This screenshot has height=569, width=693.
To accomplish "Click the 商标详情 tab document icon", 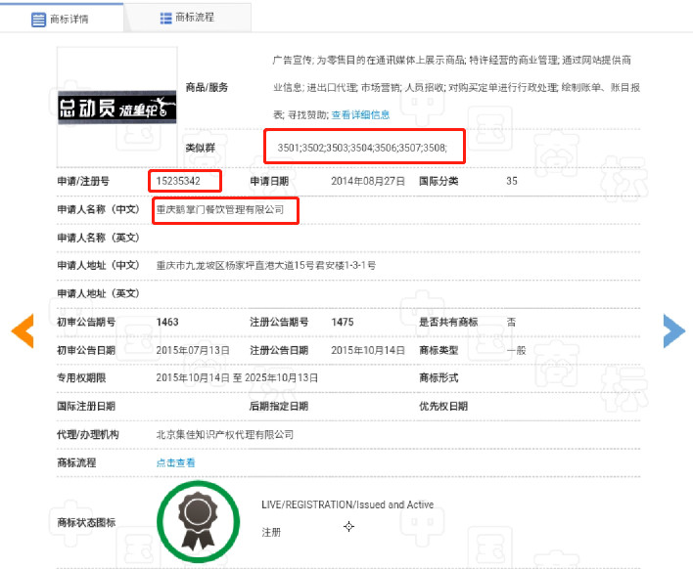I will pyautogui.click(x=38, y=20).
